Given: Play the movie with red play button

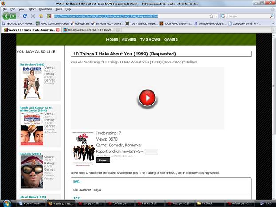Looking at the screenshot, I should (147, 98).
